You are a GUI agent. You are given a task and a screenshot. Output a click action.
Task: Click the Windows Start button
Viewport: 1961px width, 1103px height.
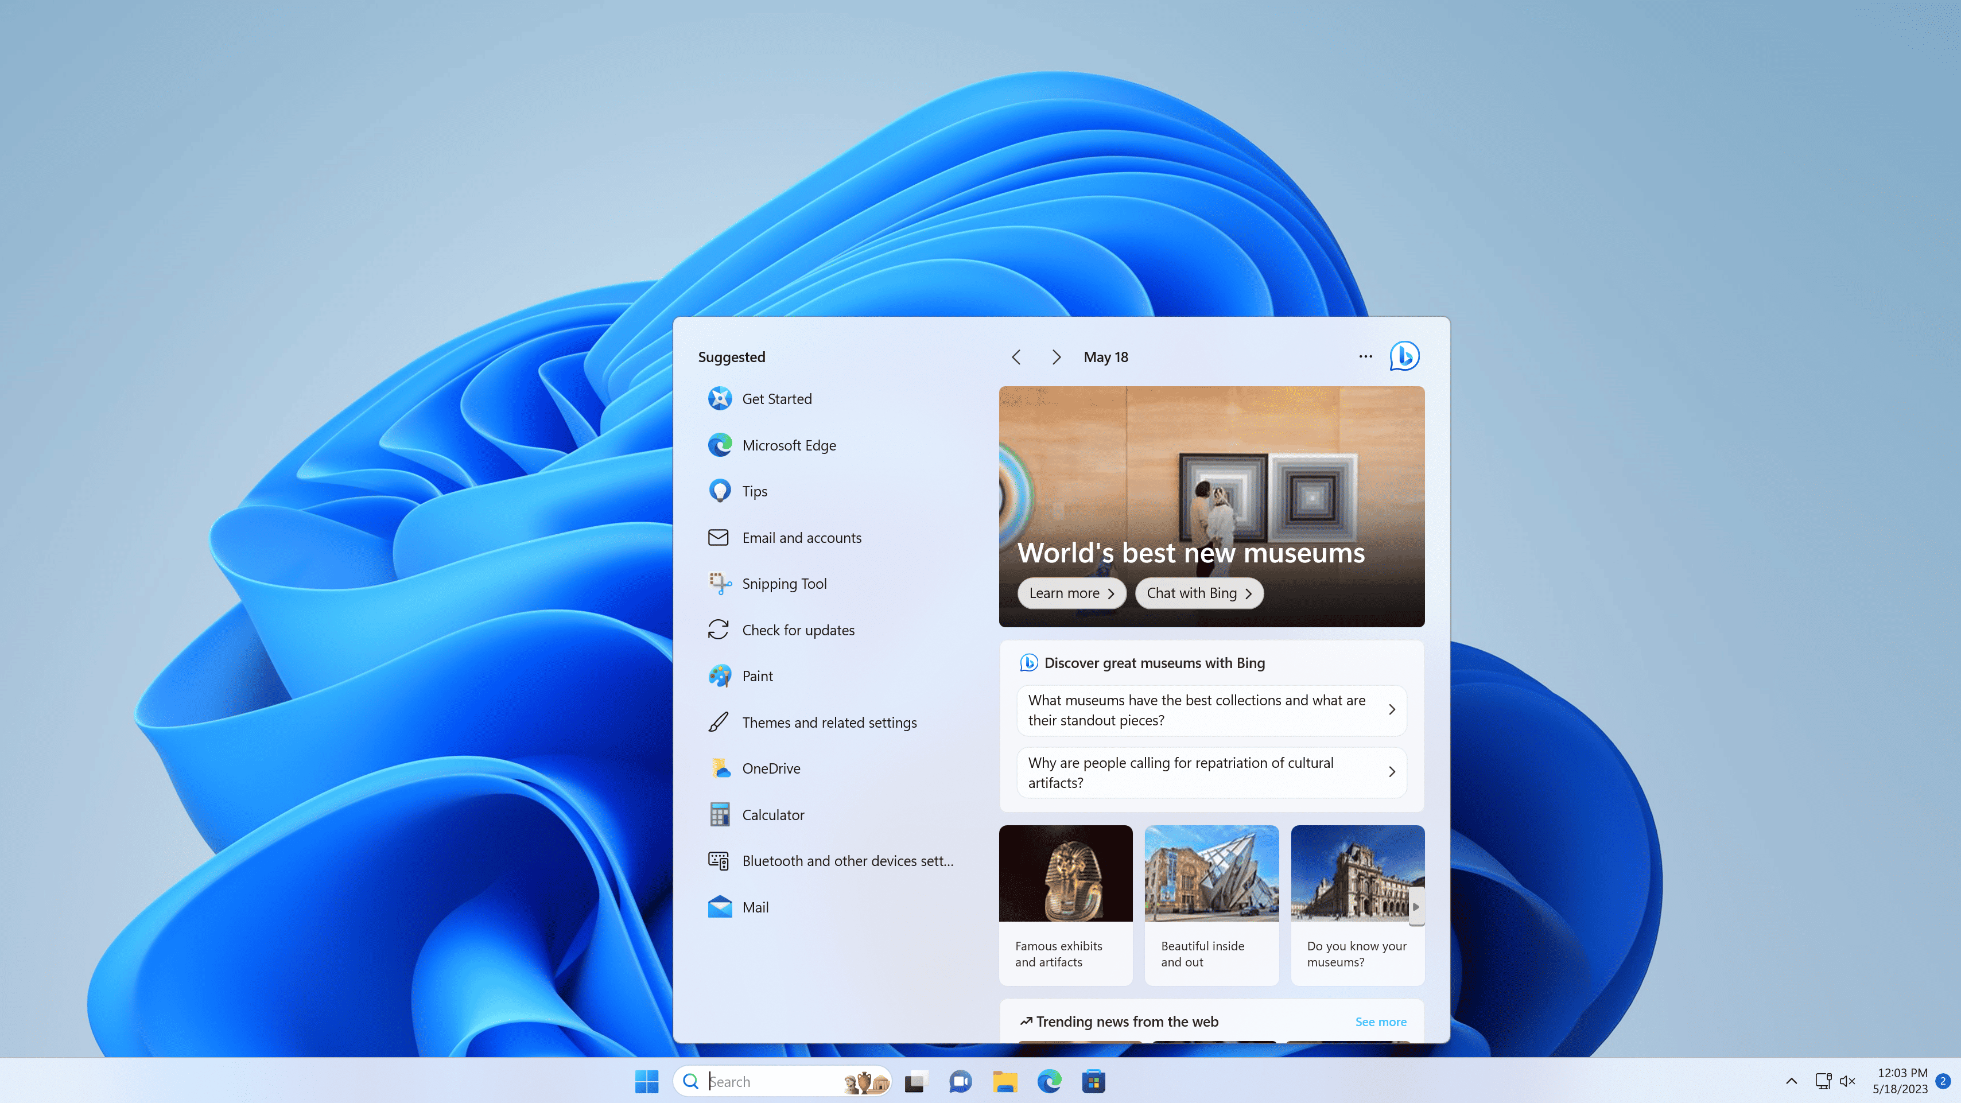pyautogui.click(x=647, y=1082)
